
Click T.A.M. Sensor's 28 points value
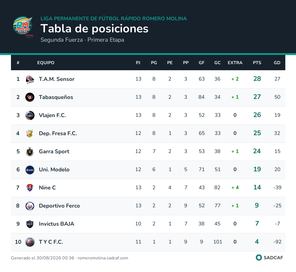tap(257, 79)
